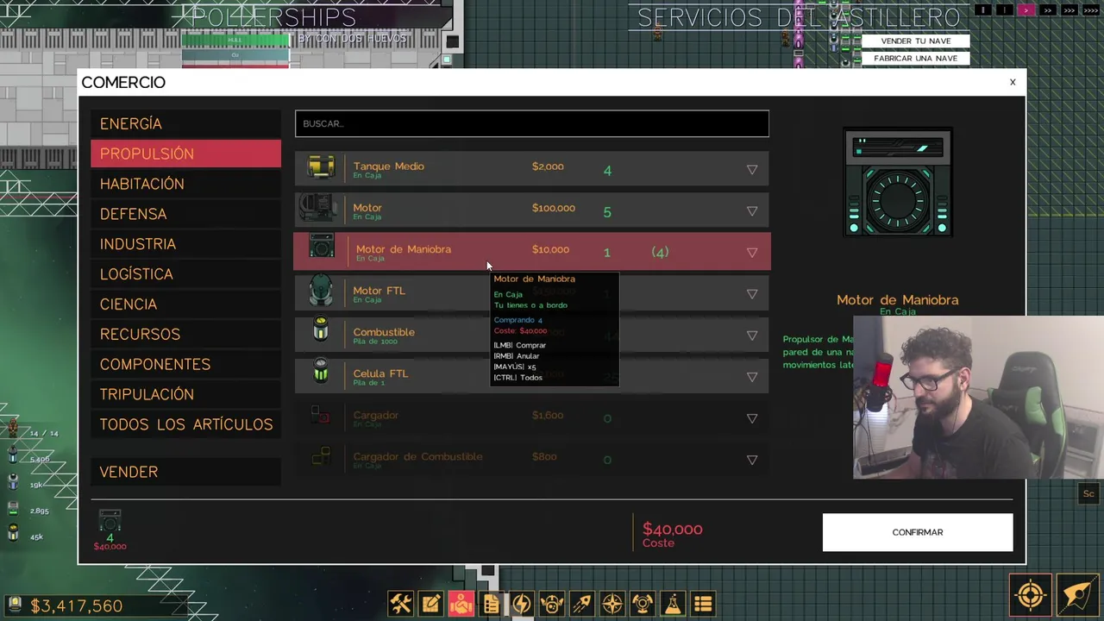Set game speed to fastest (>>>>)
Viewport: 1104px width, 621px height.
(x=1091, y=10)
